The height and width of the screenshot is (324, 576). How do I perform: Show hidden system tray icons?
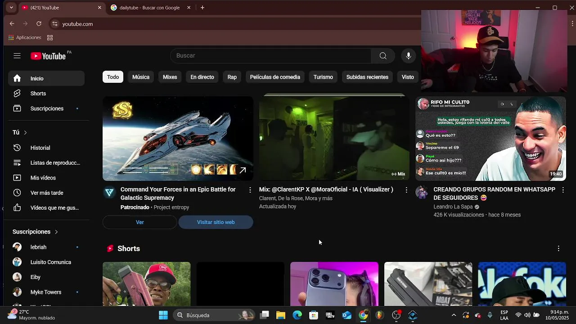point(454,315)
